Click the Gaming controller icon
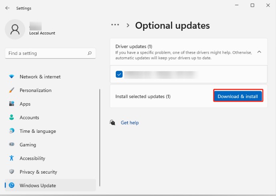Screen dimensions: 276x196 coord(12,145)
